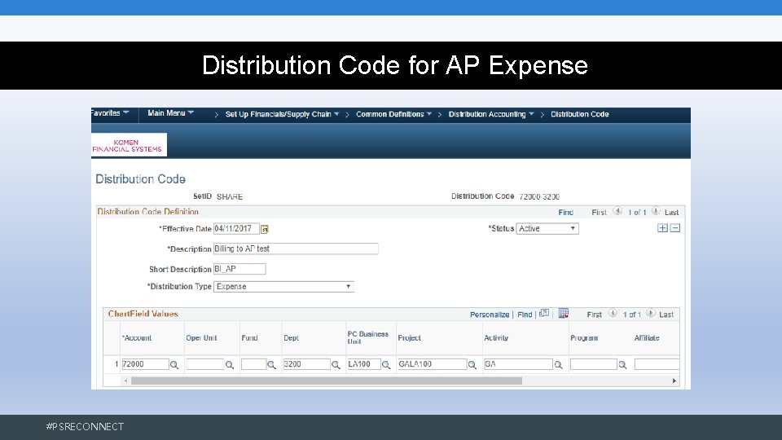Go to next definition row arrow
The width and height of the screenshot is (782, 440).
[x=656, y=211]
